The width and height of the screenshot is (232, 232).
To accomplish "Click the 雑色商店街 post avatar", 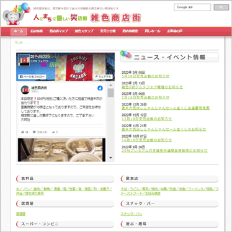I will pos(25,90).
